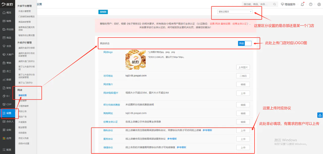Select 配送管理 in the submenu
The width and height of the screenshot is (323, 154).
(22, 127)
